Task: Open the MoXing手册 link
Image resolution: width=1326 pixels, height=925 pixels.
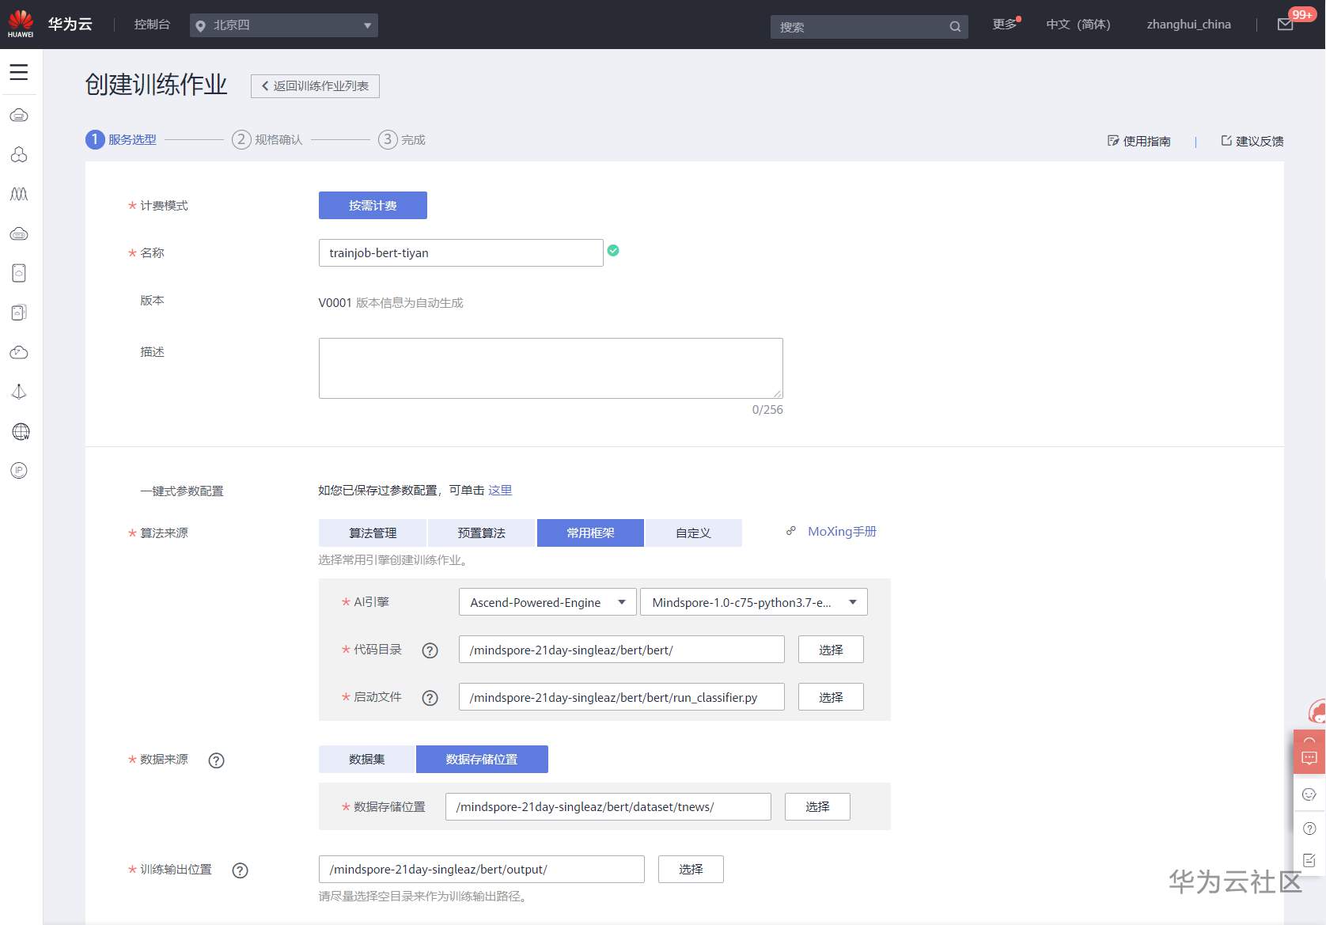Action: click(842, 532)
